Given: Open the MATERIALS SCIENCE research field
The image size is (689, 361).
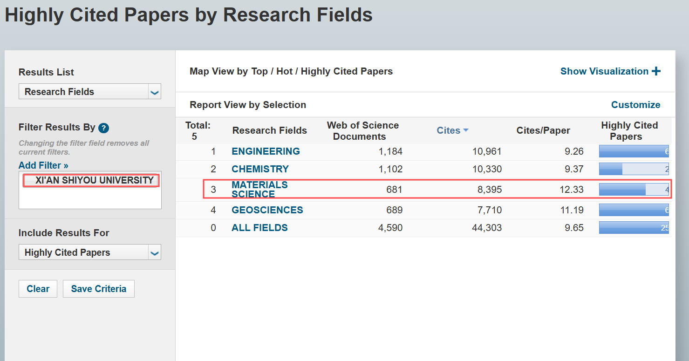Looking at the screenshot, I should click(259, 189).
